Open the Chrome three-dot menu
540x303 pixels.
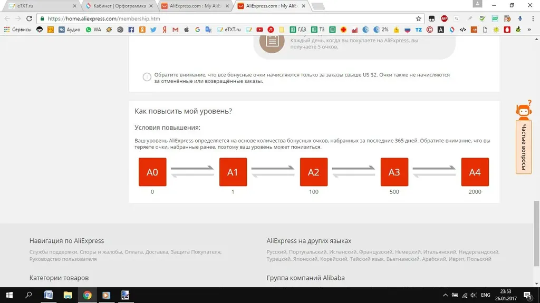click(x=533, y=18)
